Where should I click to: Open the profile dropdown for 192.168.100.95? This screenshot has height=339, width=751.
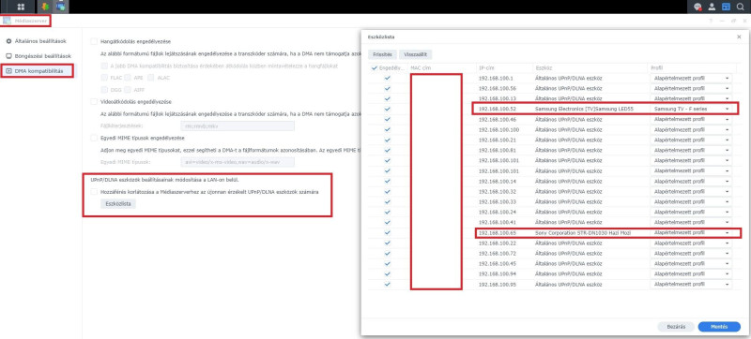click(x=691, y=285)
